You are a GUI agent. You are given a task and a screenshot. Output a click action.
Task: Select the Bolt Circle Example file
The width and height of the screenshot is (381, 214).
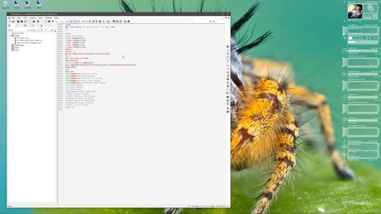pos(29,43)
